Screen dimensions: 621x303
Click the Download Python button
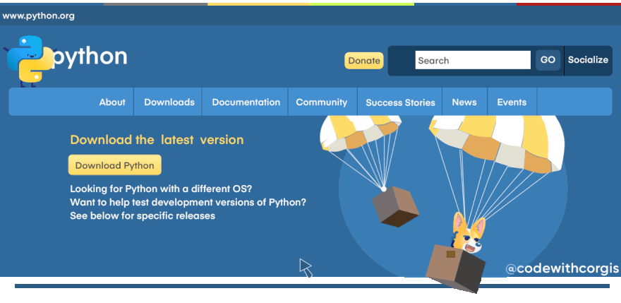(115, 165)
